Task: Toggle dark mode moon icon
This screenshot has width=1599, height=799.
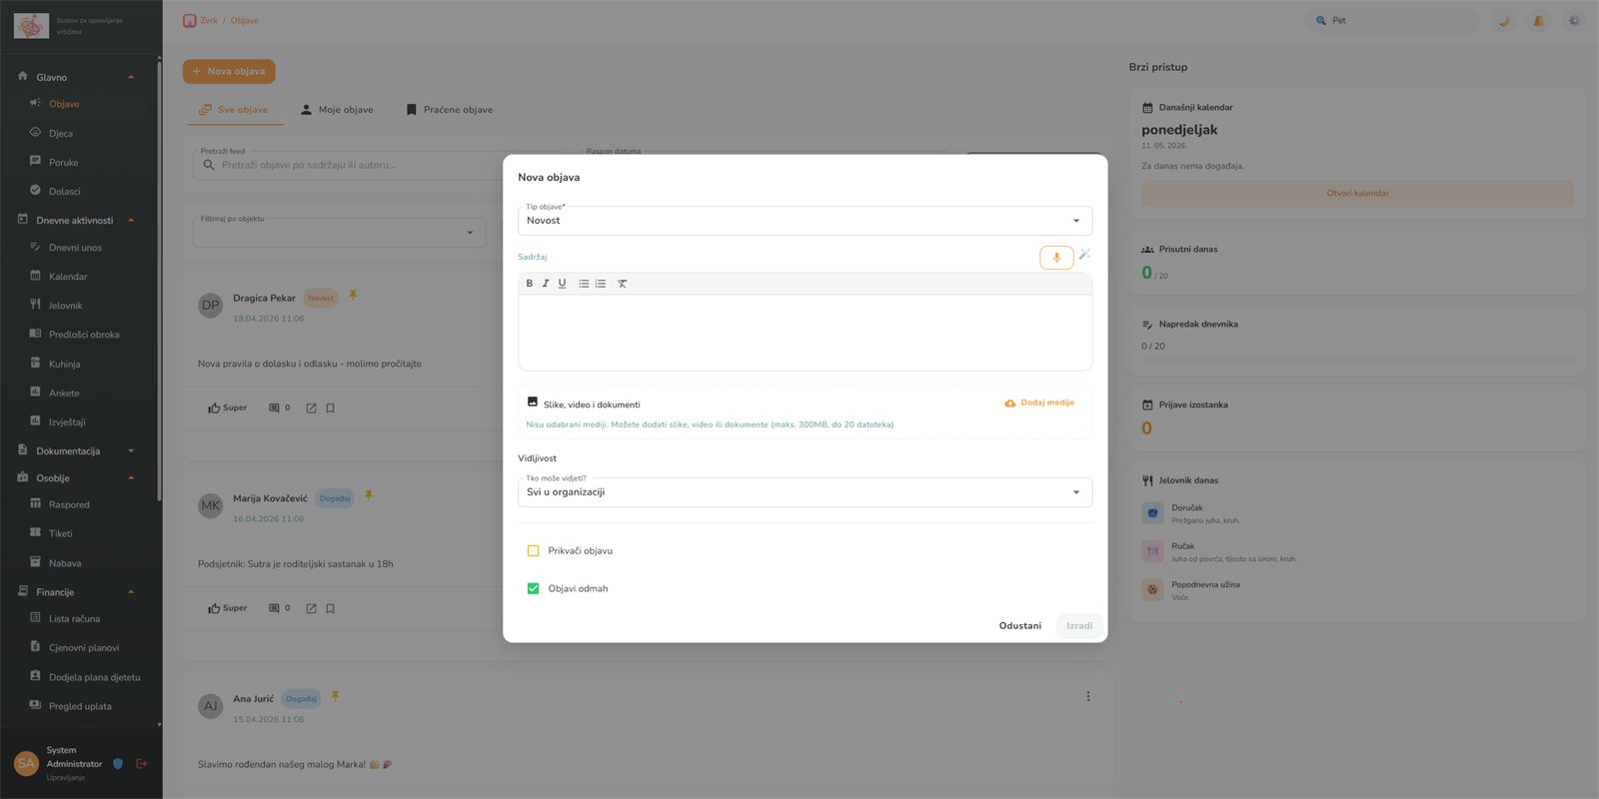Action: (x=1503, y=20)
